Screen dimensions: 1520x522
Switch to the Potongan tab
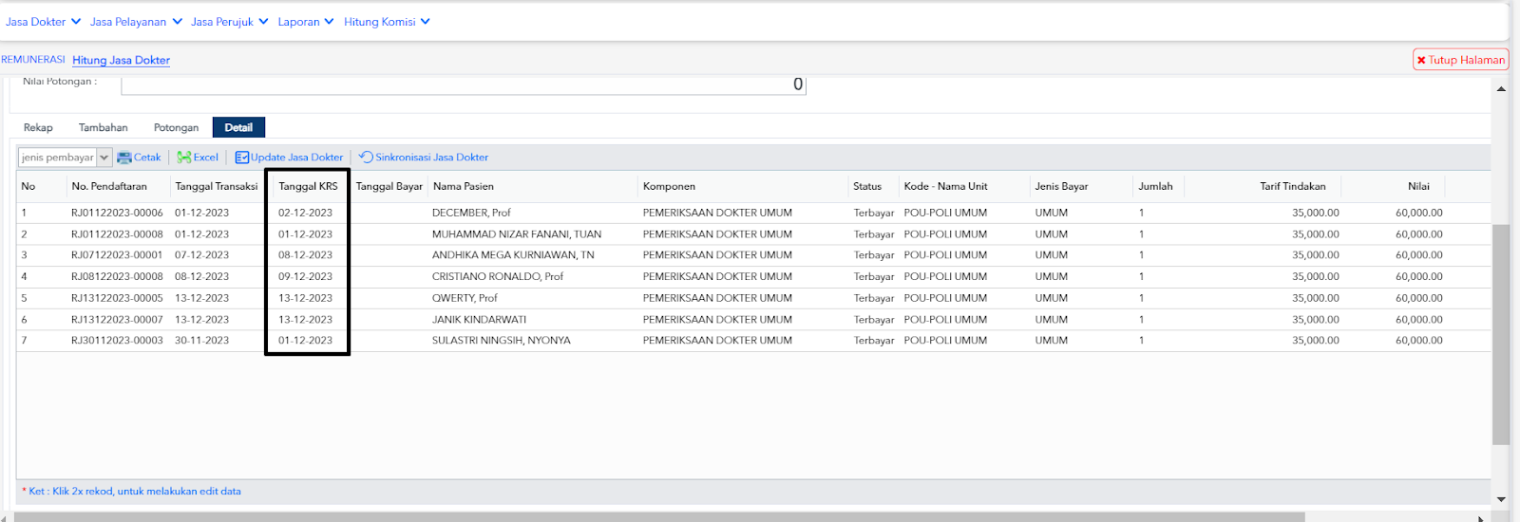[x=176, y=127]
